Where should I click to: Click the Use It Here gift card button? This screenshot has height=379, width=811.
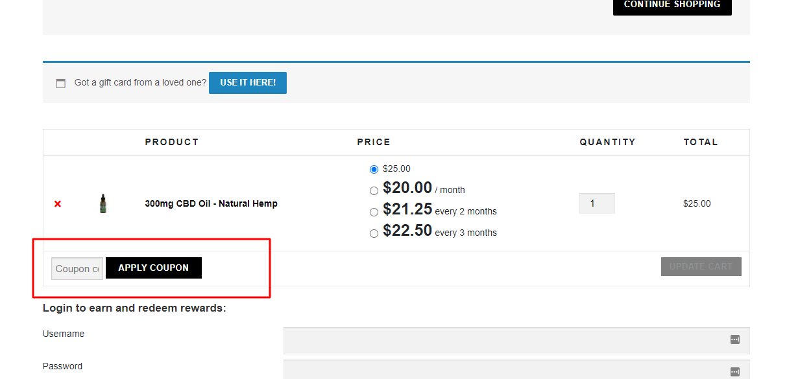(x=248, y=83)
